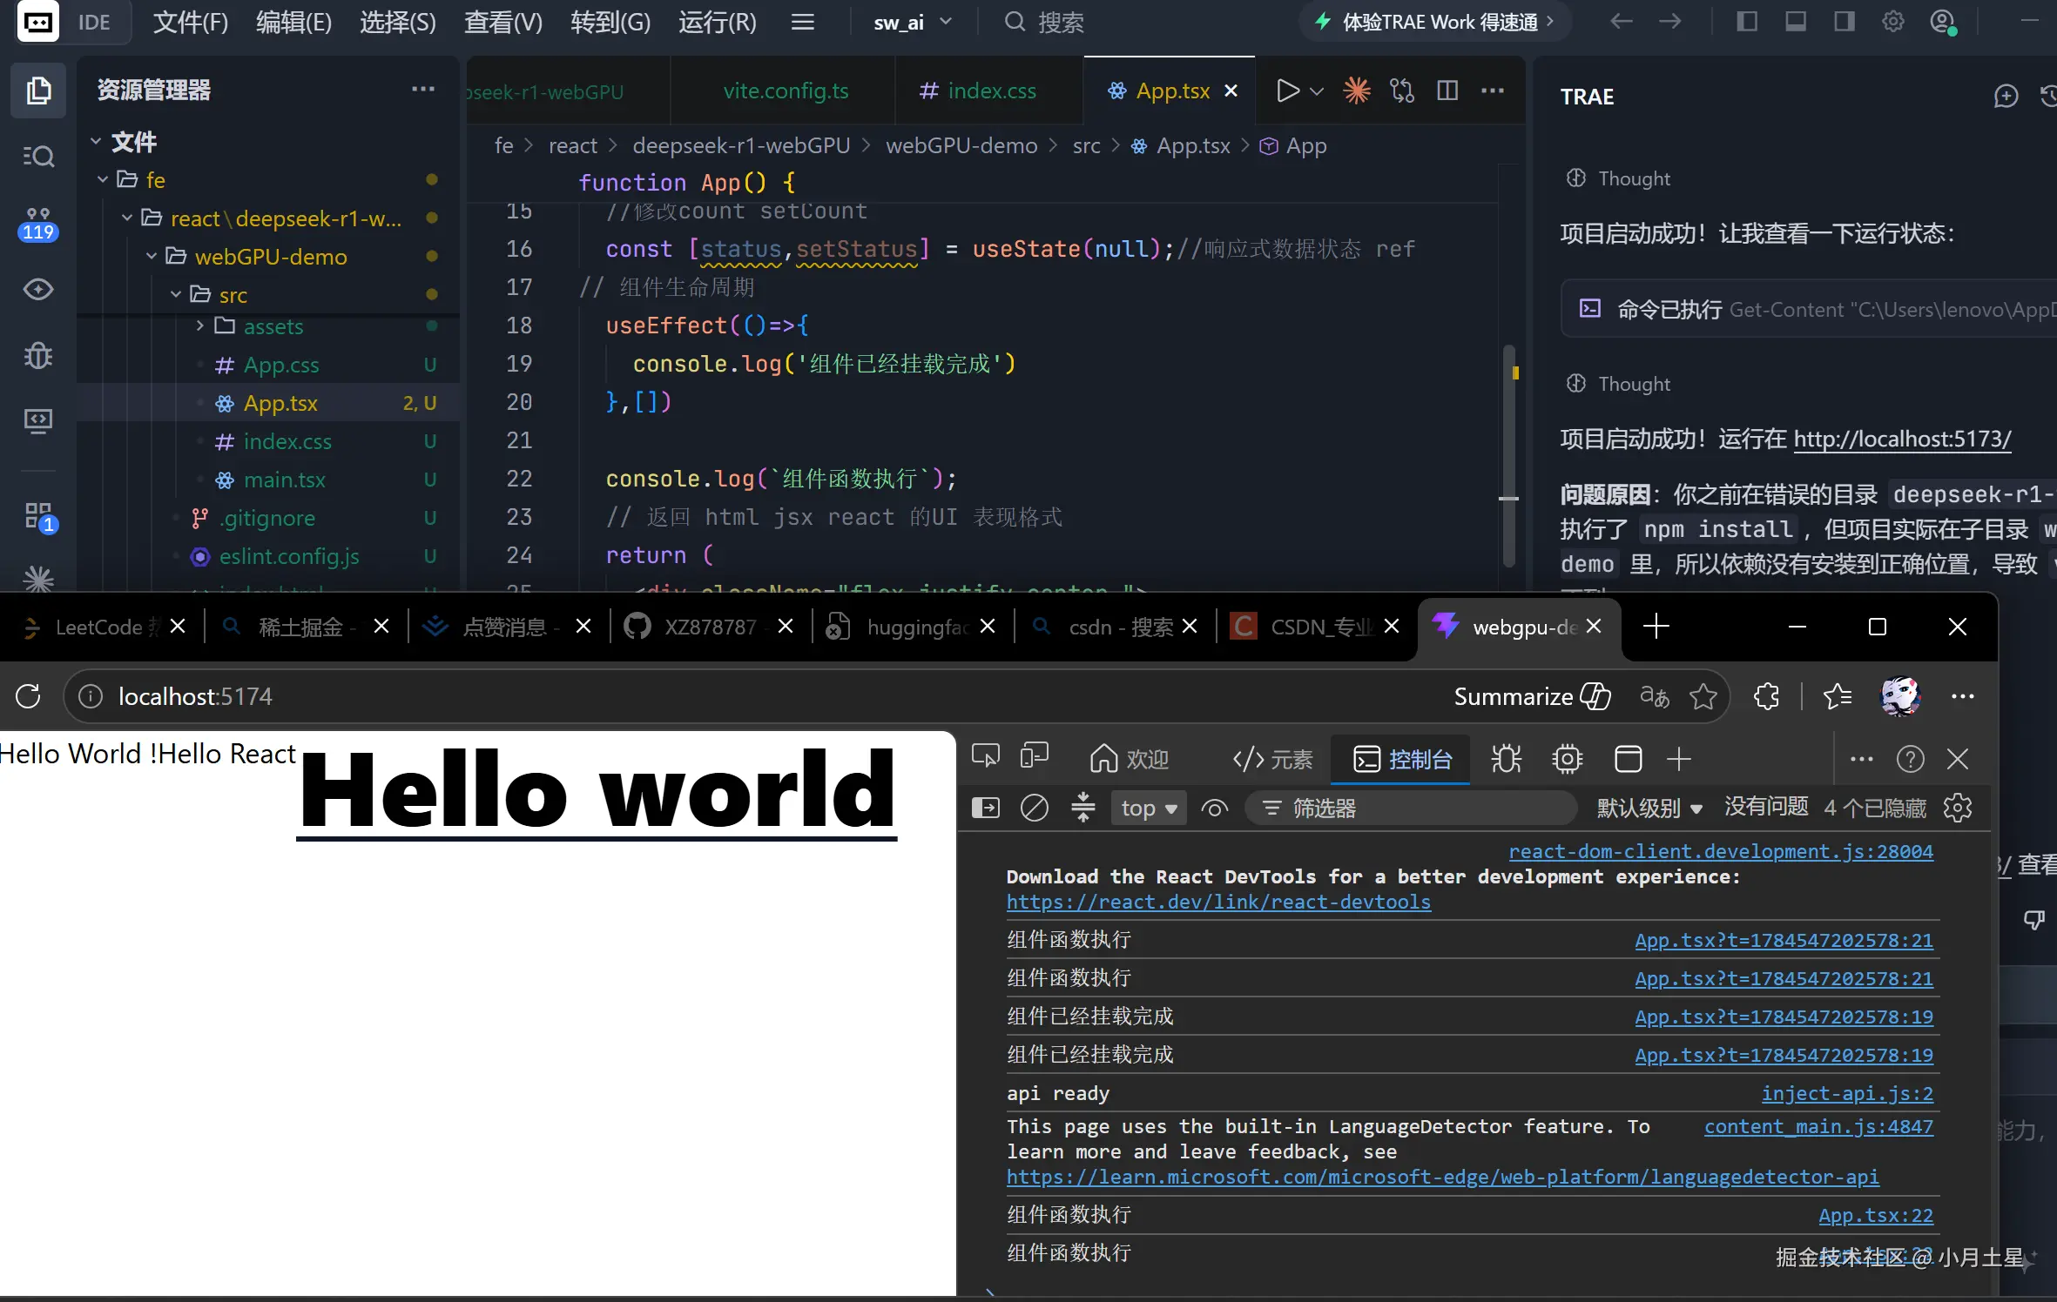Open editor more actions ellipsis
Viewport: 2057px width, 1302px height.
pos(1493,91)
